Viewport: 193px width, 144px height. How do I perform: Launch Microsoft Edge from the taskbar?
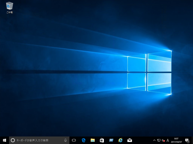point(83,140)
